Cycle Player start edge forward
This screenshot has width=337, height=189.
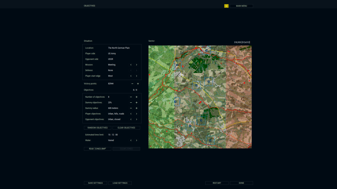(x=137, y=76)
